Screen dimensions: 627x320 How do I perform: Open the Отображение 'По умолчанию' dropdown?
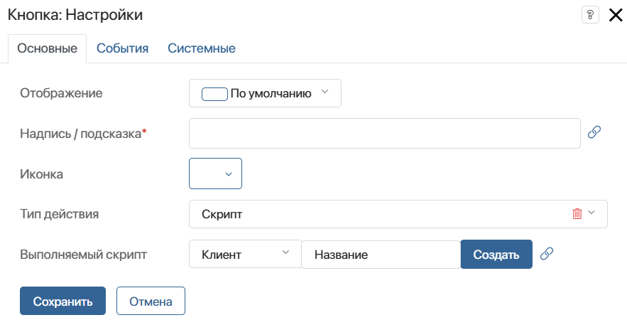(265, 93)
